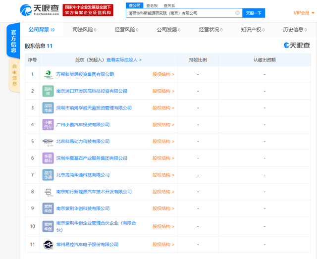The width and height of the screenshot is (317, 259).
Task: Click the green 高科技 logo badge
Action: click(48, 91)
